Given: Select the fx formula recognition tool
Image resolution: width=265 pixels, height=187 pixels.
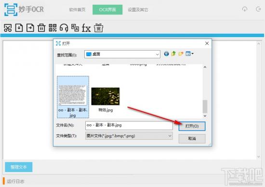Looking at the screenshot, I should pyautogui.click(x=86, y=28).
